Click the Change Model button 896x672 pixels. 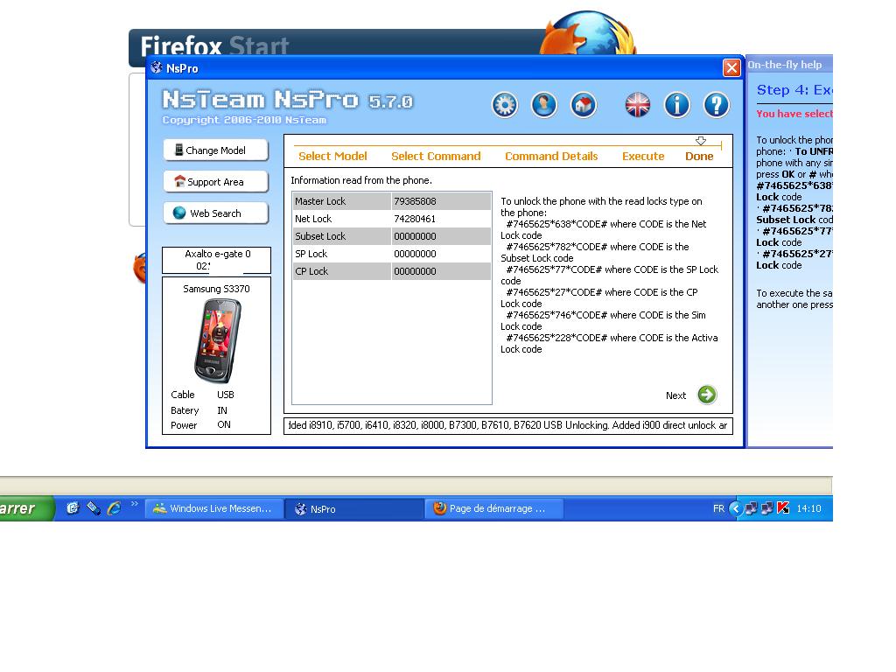click(x=215, y=150)
